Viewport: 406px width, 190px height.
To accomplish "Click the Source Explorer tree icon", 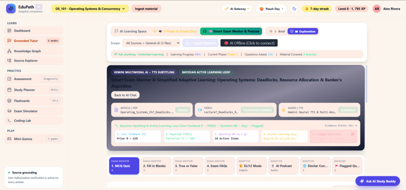I will pyautogui.click(x=10, y=61).
